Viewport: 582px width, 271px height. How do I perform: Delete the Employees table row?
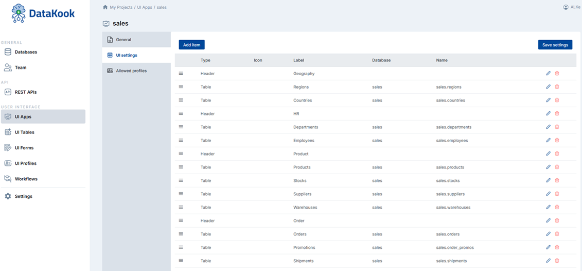(557, 140)
